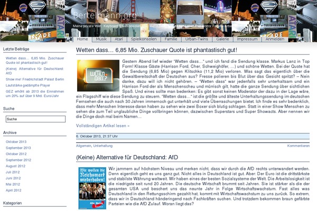Click the 'Suche' sidebar heading
The width and height of the screenshot is (317, 211).
(8, 109)
